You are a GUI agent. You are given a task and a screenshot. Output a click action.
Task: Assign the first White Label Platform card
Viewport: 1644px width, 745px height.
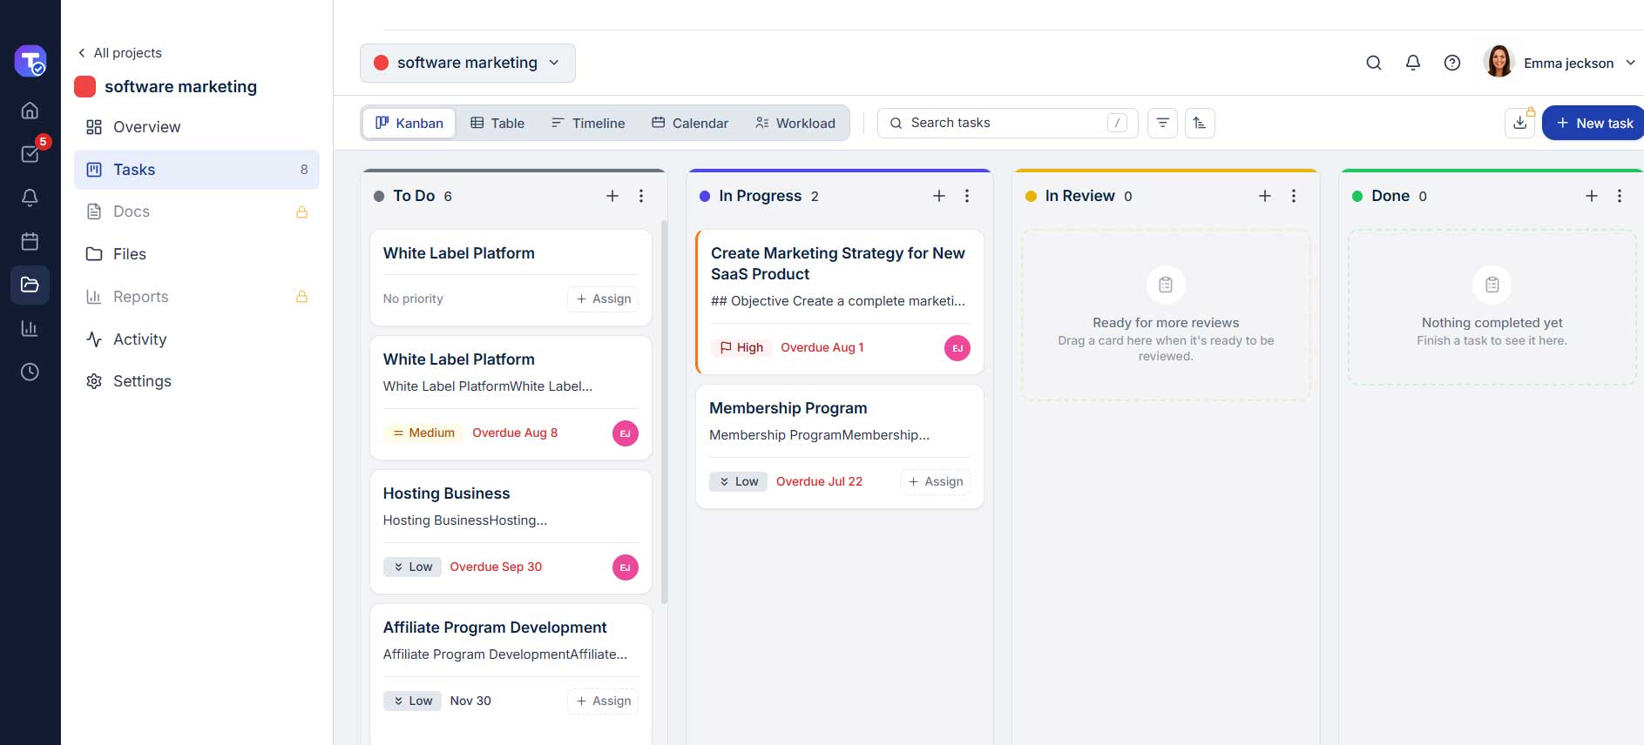pos(604,299)
